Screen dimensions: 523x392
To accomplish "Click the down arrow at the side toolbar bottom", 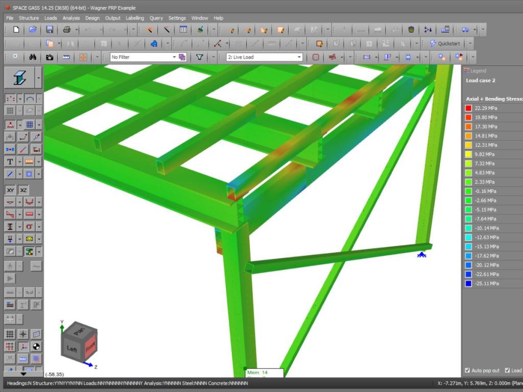I will pyautogui.click(x=23, y=374).
